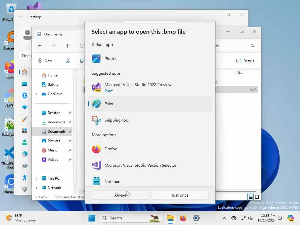Choose Firefox under More options

pyautogui.click(x=150, y=149)
